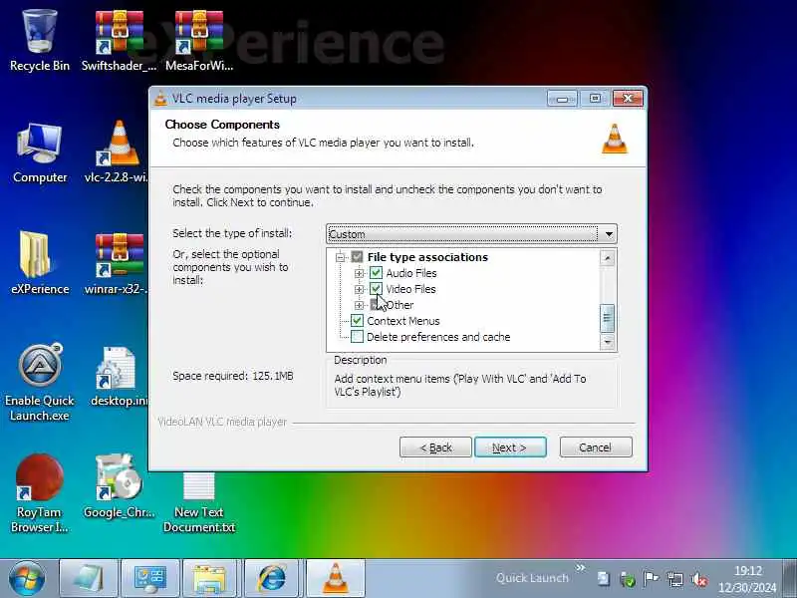Click the Space required: 125.1MB text

pyautogui.click(x=233, y=377)
